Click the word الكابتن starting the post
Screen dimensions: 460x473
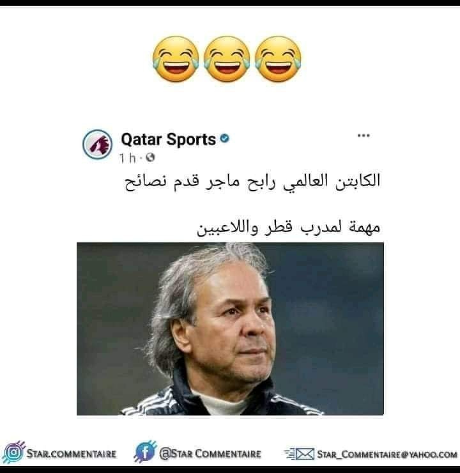tap(358, 180)
